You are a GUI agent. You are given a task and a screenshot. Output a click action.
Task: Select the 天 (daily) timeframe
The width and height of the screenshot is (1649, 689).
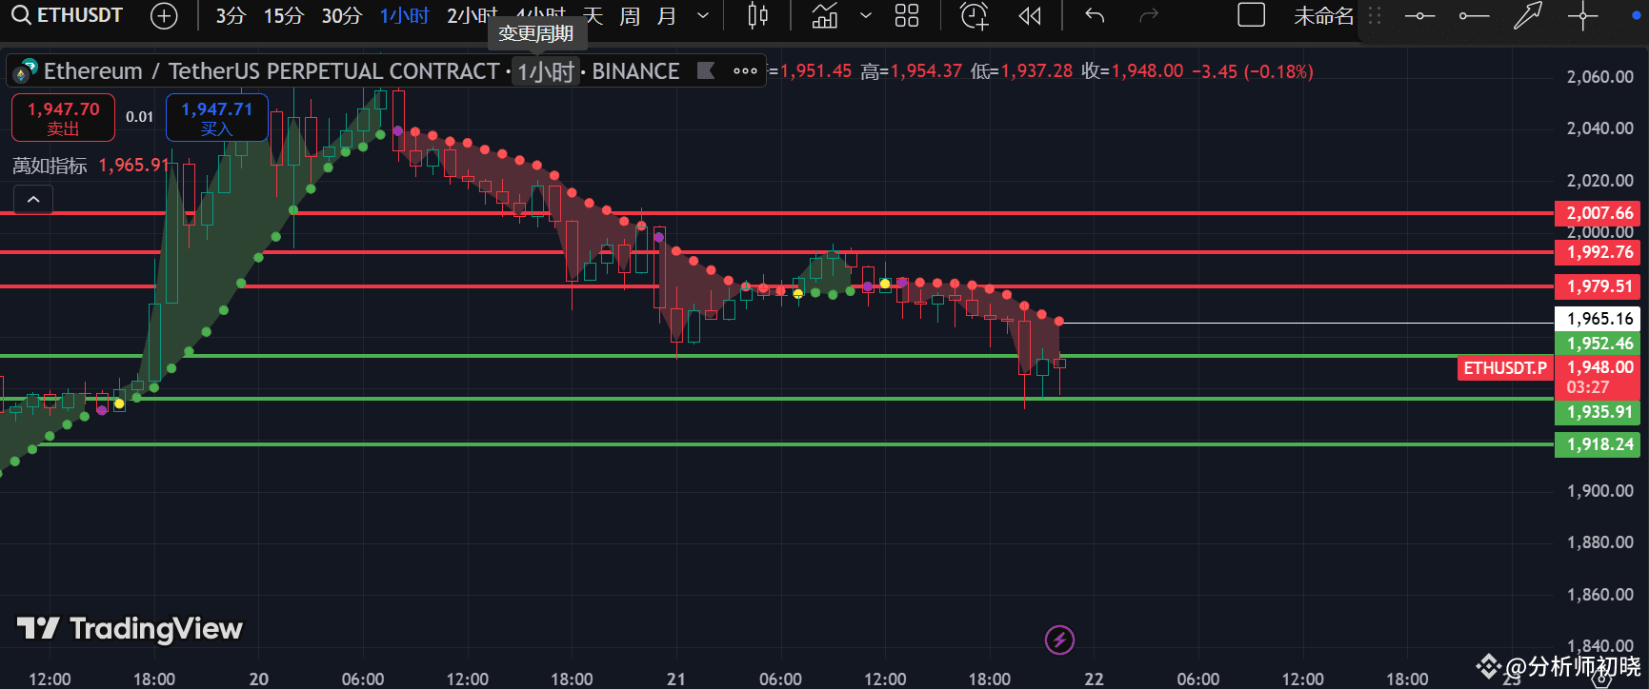click(x=593, y=15)
